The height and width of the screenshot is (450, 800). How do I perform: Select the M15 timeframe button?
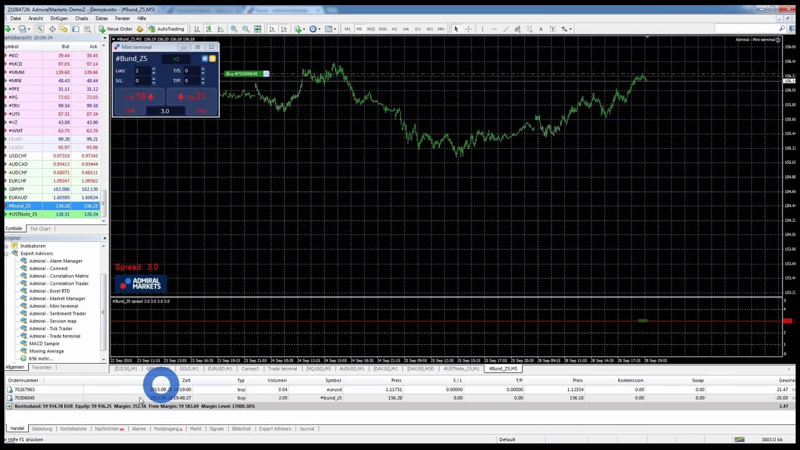click(371, 29)
